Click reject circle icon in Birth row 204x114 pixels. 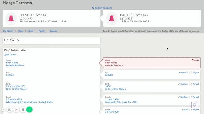pos(191,84)
